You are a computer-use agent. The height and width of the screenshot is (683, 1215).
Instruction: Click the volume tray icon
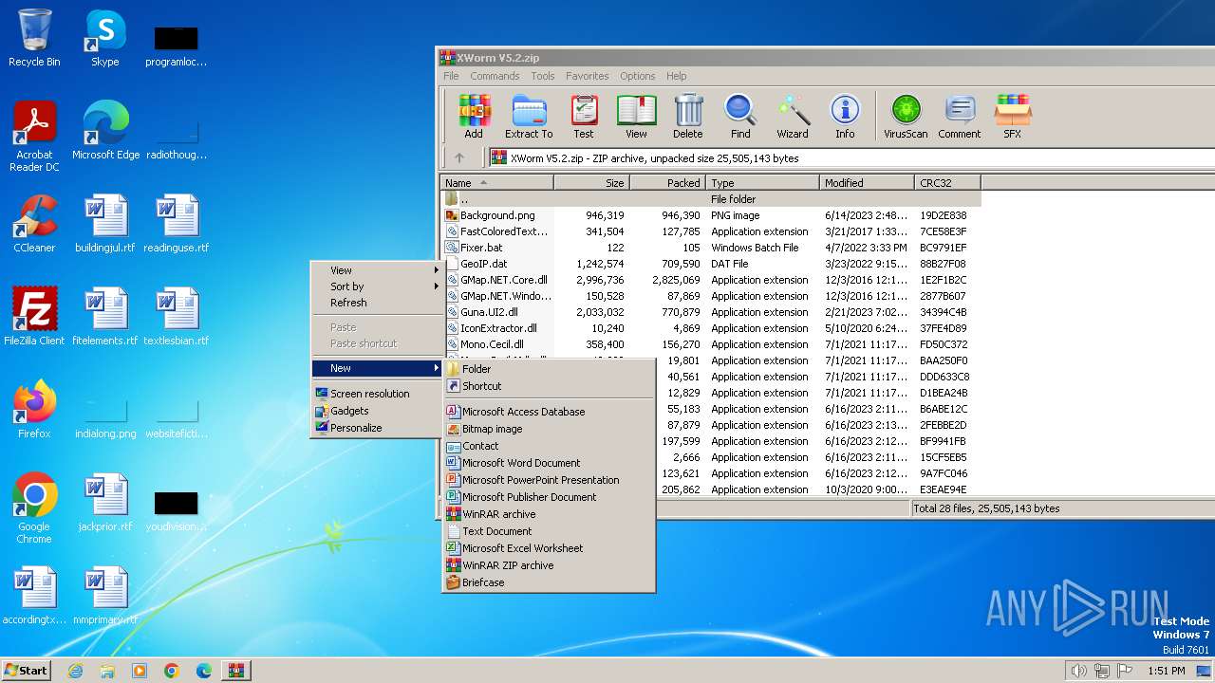click(1078, 671)
